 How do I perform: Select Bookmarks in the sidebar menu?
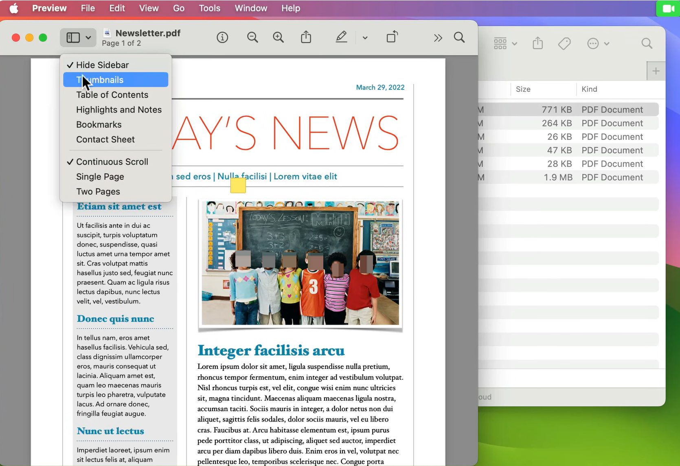[x=116, y=124]
